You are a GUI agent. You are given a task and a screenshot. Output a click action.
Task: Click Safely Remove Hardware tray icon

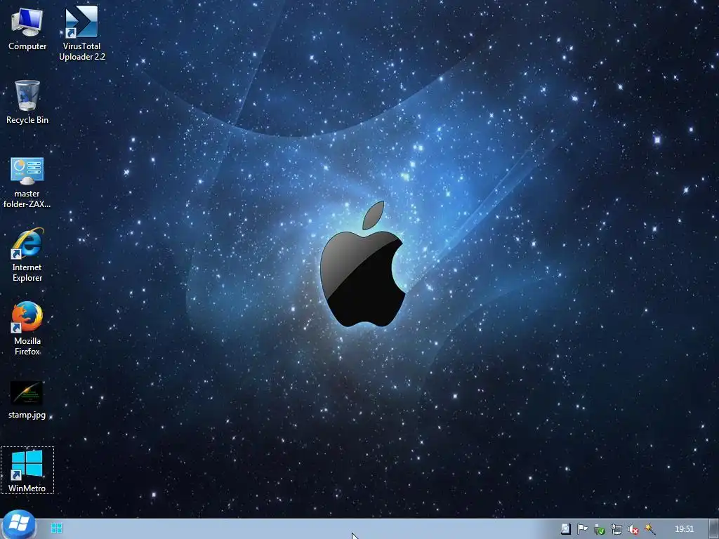point(600,529)
